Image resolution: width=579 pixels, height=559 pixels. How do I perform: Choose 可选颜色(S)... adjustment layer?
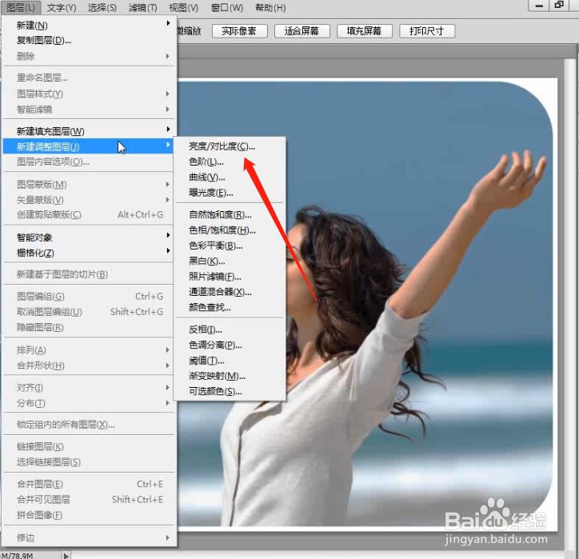tap(230, 391)
